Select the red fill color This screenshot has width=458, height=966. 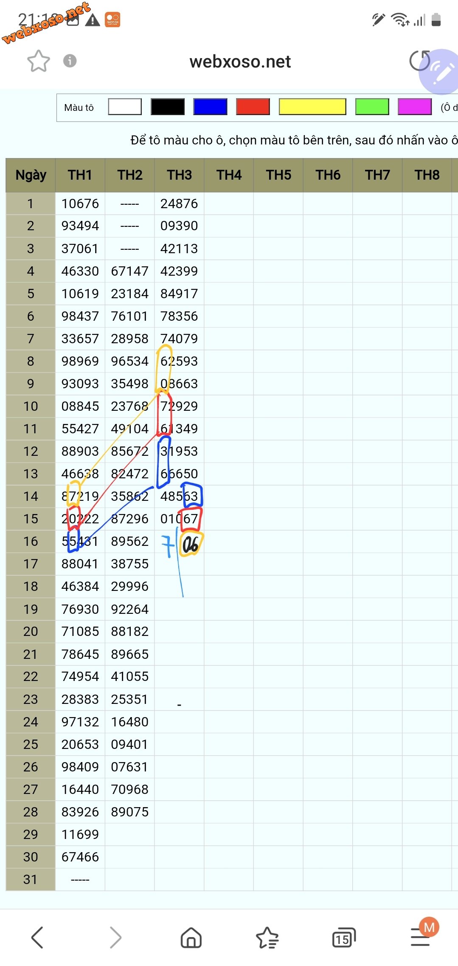pos(253,107)
